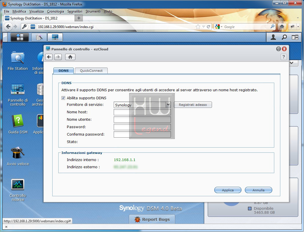Image resolution: width=304 pixels, height=232 pixels.
Task: Minimize Control Panel window round button
Action: tap(278, 49)
